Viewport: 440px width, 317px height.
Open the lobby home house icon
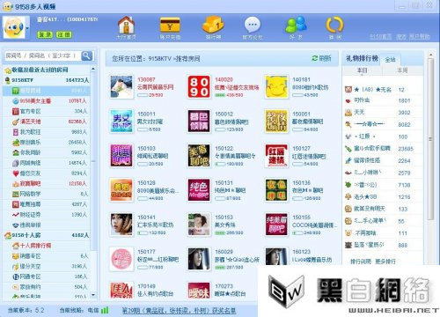click(x=126, y=25)
